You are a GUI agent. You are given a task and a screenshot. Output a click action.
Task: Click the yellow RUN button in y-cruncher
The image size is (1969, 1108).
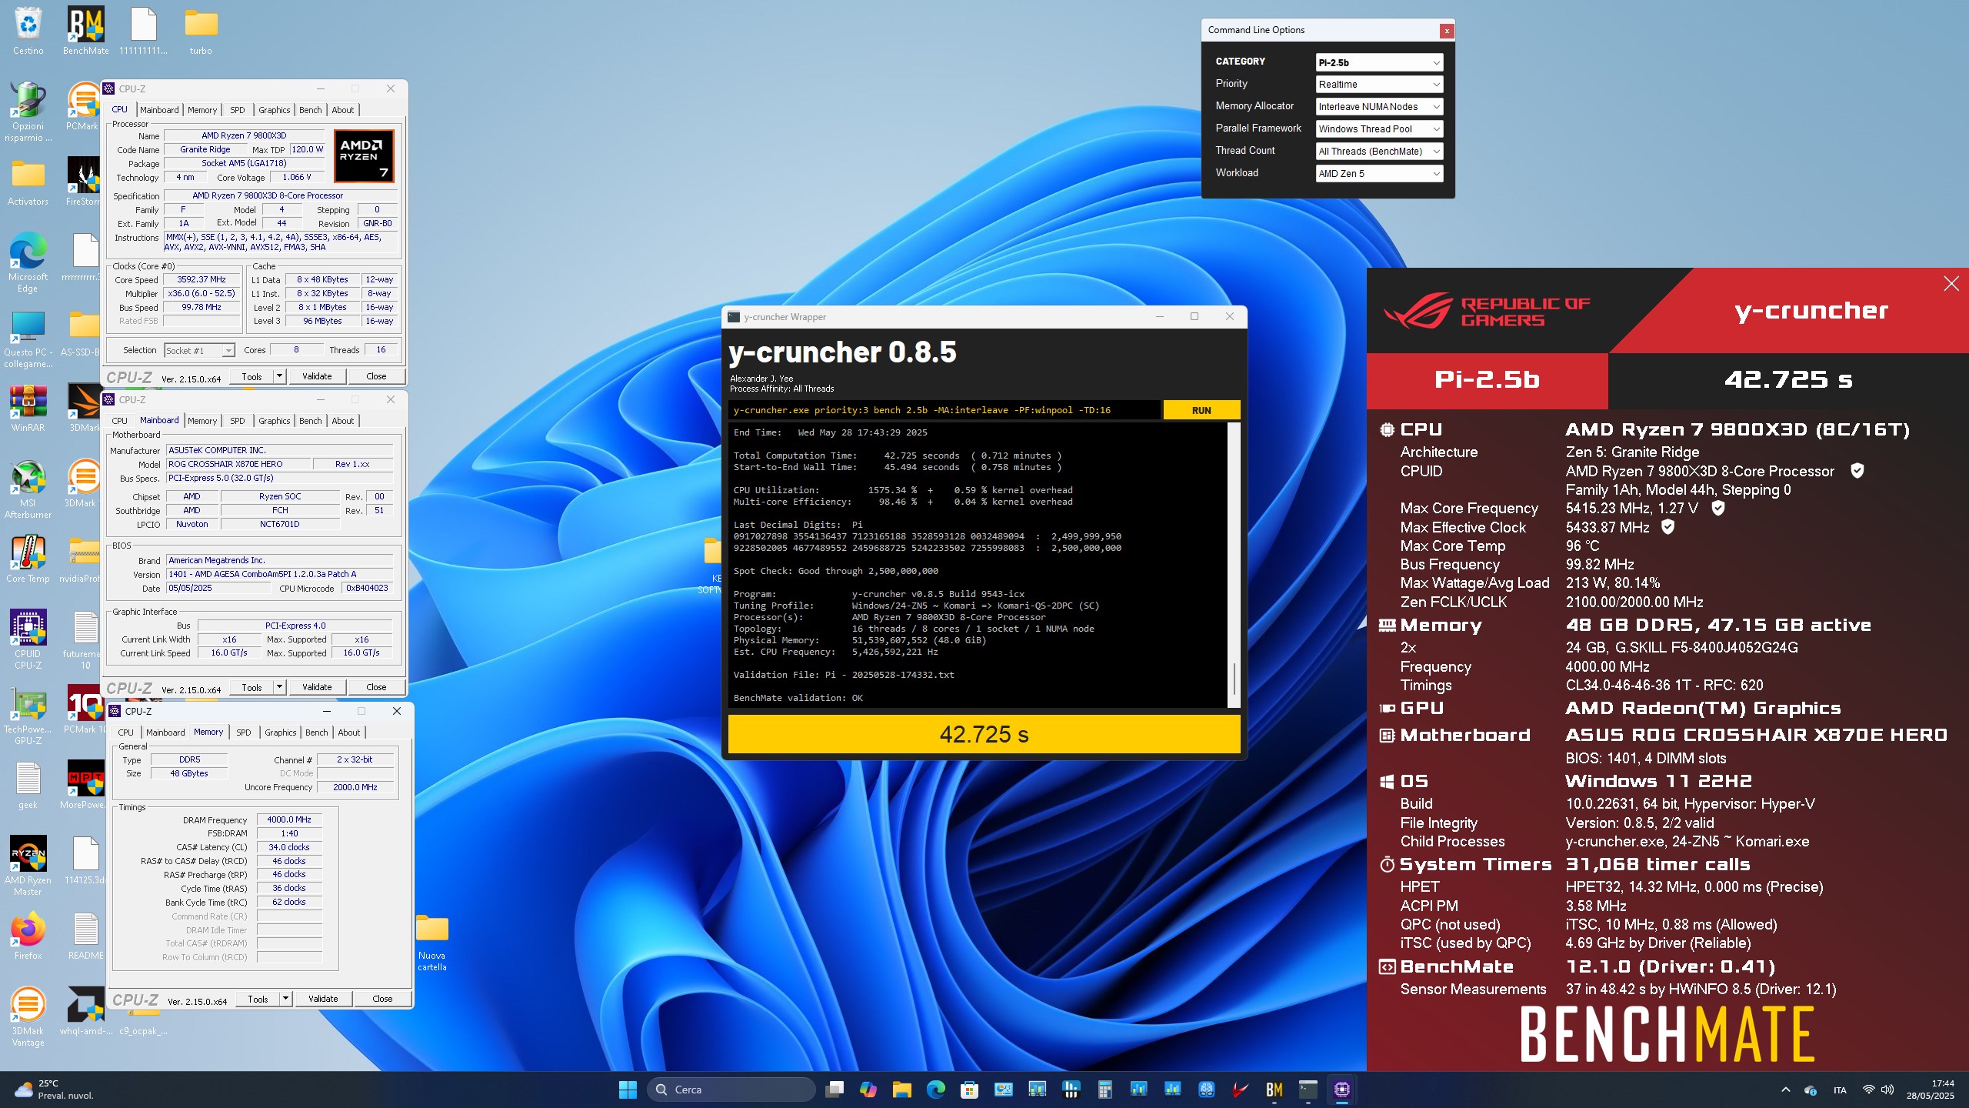click(1201, 410)
